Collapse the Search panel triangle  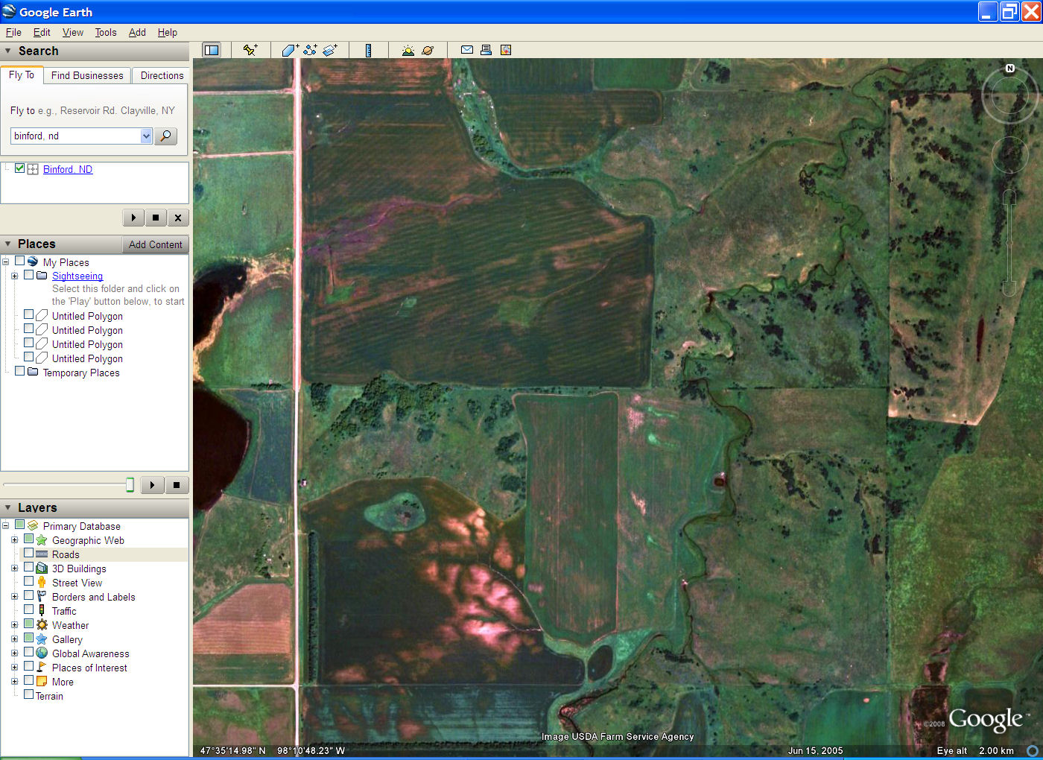click(x=8, y=51)
